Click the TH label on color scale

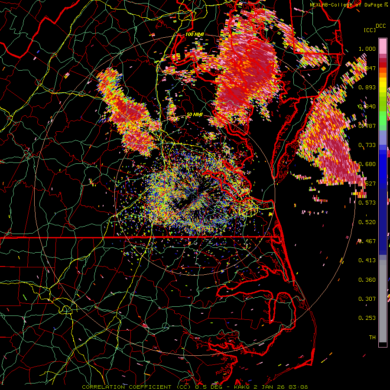[x=372, y=338]
